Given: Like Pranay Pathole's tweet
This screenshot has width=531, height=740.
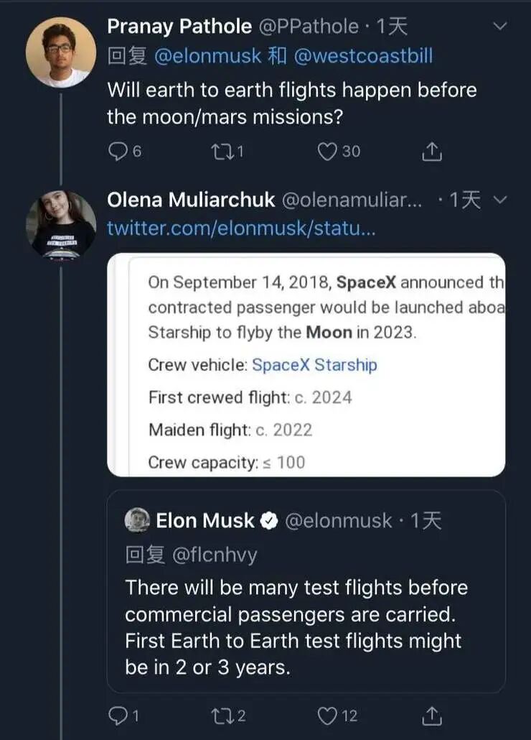Looking at the screenshot, I should pos(328,152).
